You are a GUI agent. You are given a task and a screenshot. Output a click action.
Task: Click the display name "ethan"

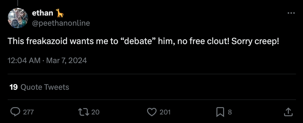tap(43, 13)
